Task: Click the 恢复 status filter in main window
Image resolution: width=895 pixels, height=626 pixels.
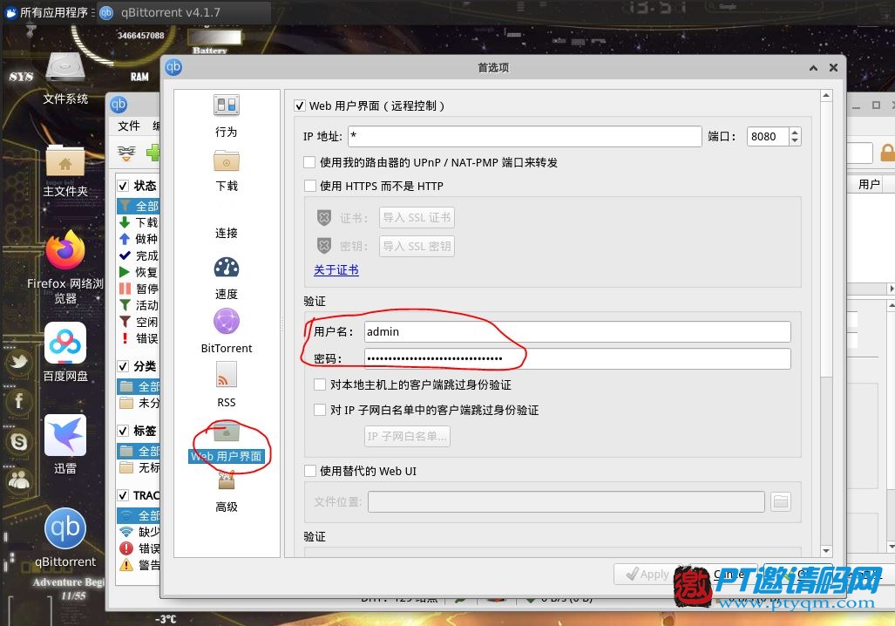Action: [x=139, y=272]
